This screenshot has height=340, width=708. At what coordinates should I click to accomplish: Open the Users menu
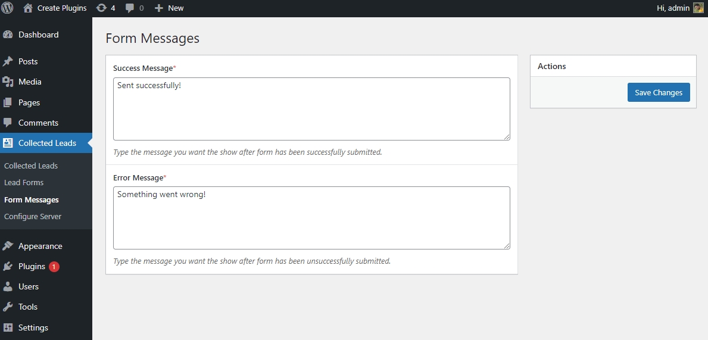pos(29,287)
